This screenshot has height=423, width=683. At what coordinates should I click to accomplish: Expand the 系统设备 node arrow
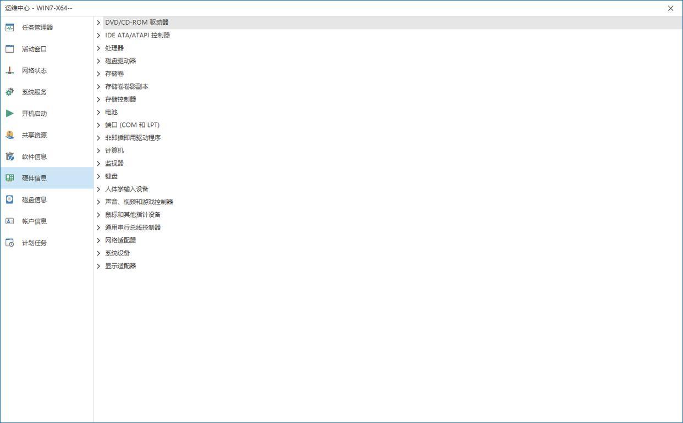pos(98,253)
